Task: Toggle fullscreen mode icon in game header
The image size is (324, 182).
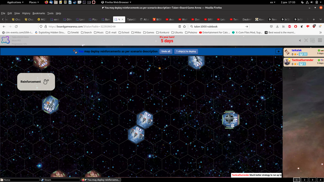Action: pos(306,40)
